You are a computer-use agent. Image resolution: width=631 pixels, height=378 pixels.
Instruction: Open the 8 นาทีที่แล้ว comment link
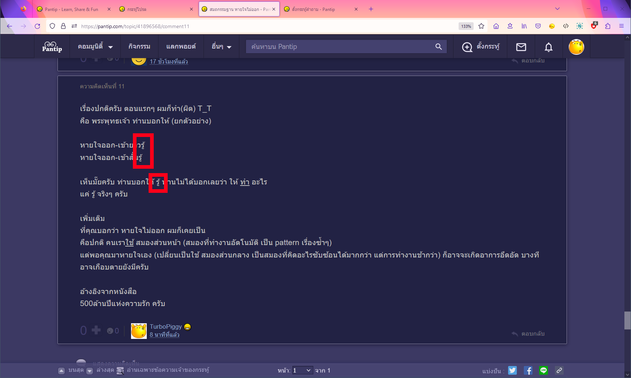(164, 335)
